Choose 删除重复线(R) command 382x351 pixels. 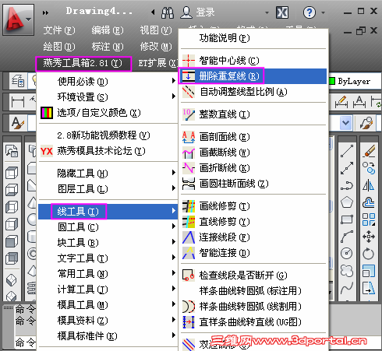253,76
